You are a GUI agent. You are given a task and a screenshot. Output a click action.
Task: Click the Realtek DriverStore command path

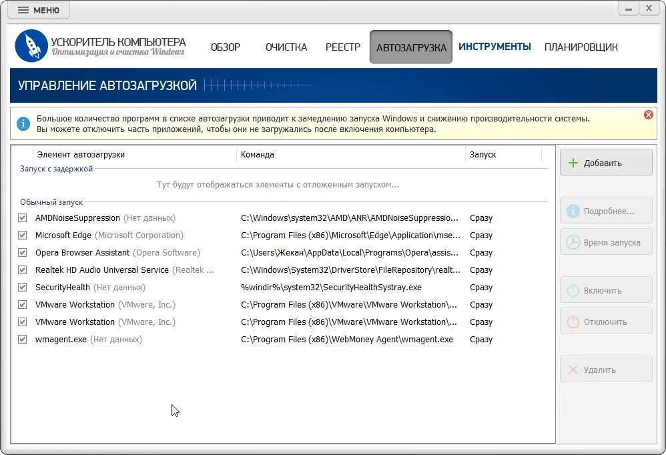point(350,270)
